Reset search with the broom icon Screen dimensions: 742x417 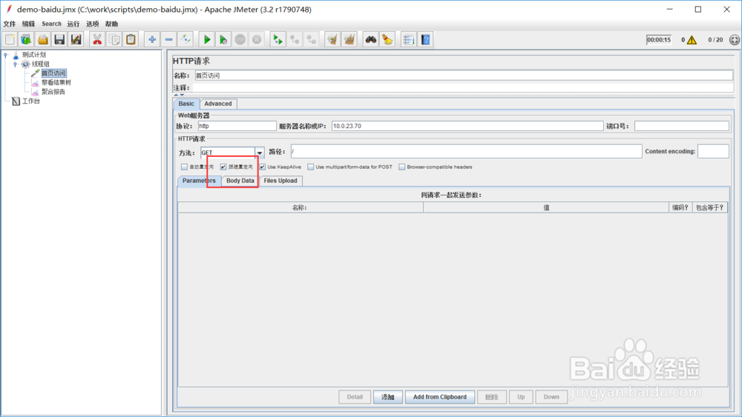tap(387, 40)
